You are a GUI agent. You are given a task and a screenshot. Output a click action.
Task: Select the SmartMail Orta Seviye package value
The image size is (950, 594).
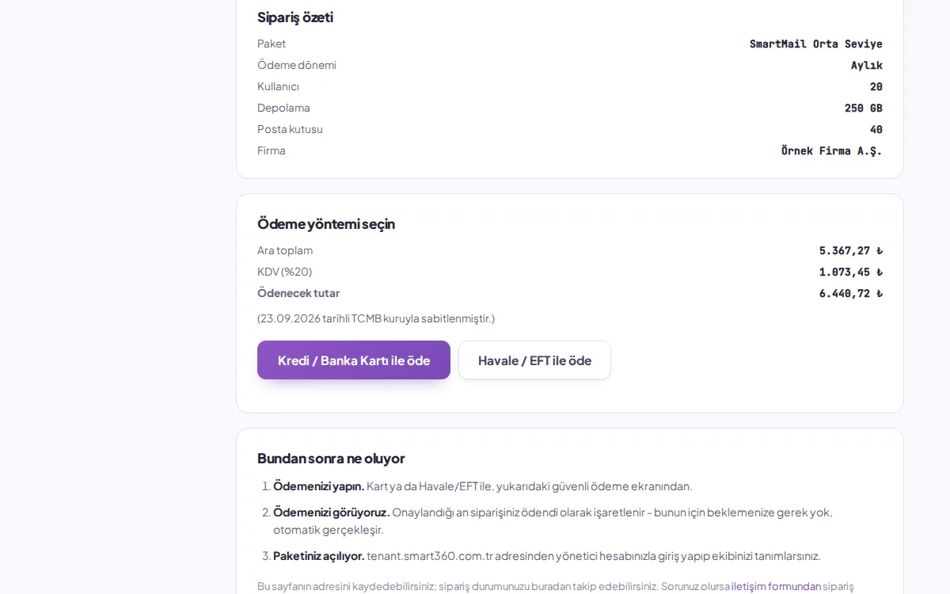816,44
